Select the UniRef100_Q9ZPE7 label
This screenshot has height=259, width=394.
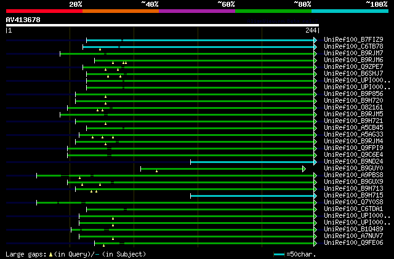coord(353,67)
